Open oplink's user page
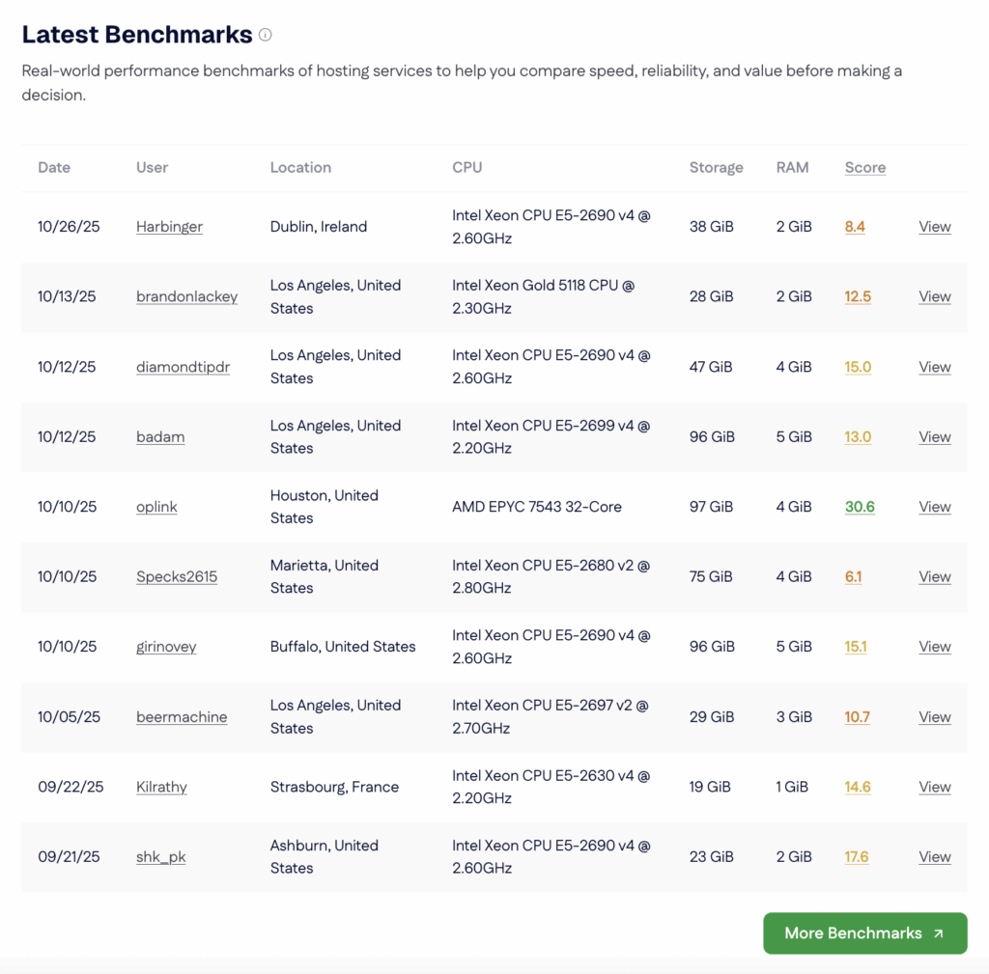 (x=156, y=506)
